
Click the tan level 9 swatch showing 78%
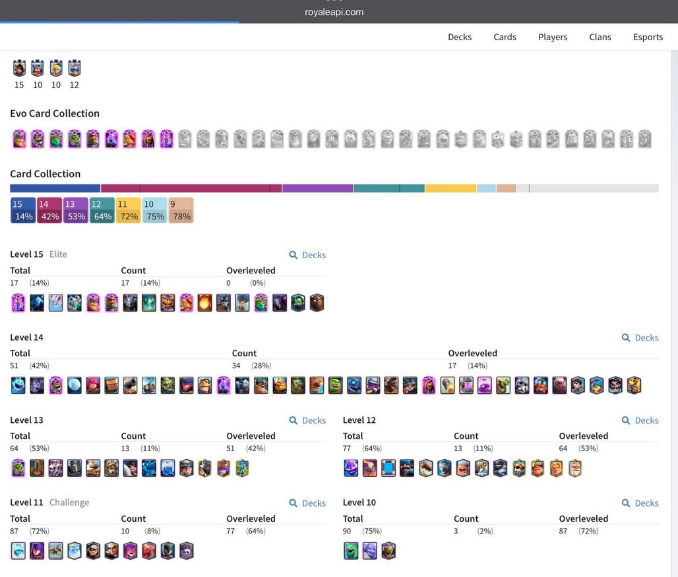point(181,210)
